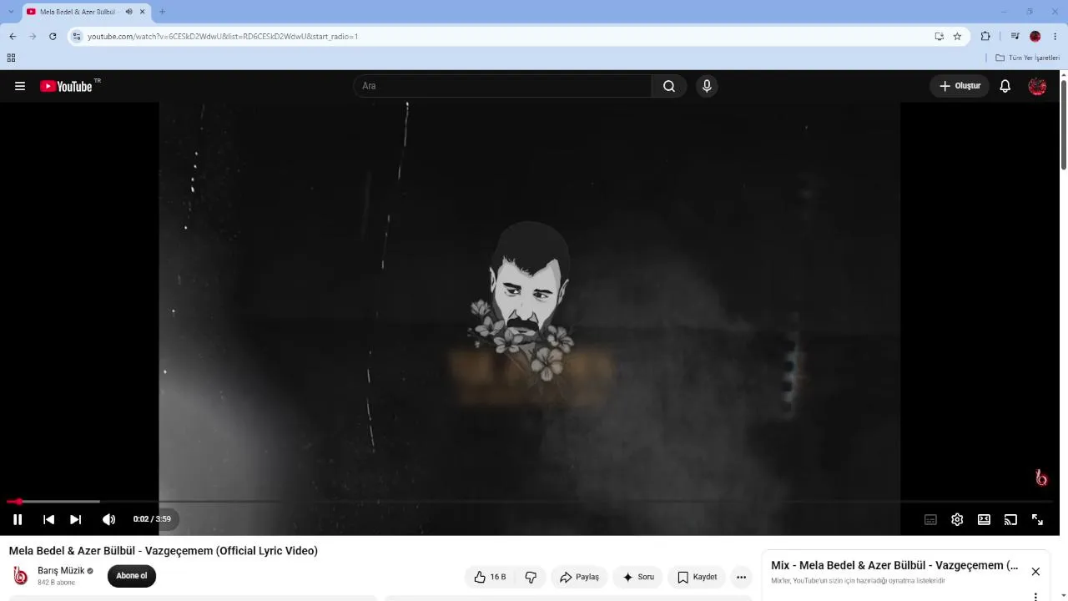Go back in browser history
This screenshot has height=601, width=1068.
(13, 36)
